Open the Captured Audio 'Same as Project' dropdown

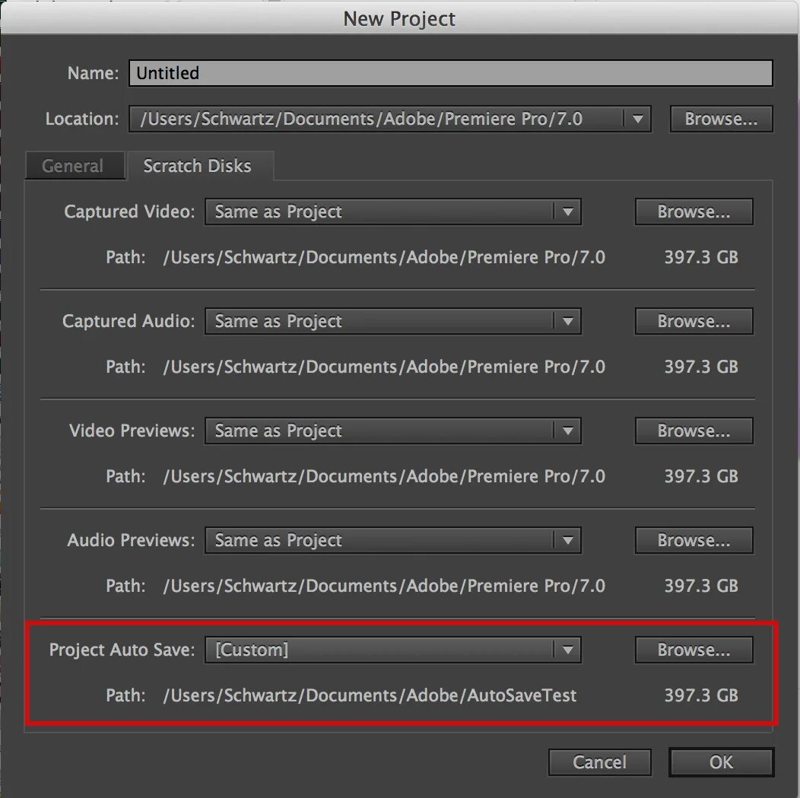393,322
